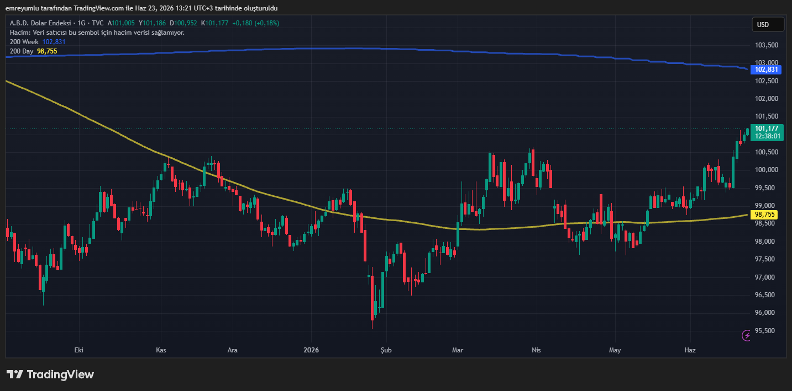792x391 pixels.
Task: Click the 102,000 price axis label
Action: [767, 99]
